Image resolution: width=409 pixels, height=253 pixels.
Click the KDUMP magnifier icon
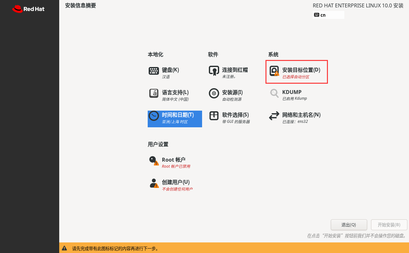point(274,93)
